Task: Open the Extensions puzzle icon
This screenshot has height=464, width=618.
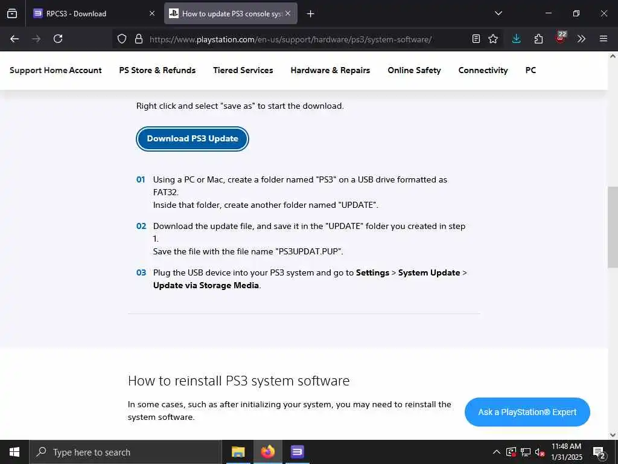Action: [538, 39]
